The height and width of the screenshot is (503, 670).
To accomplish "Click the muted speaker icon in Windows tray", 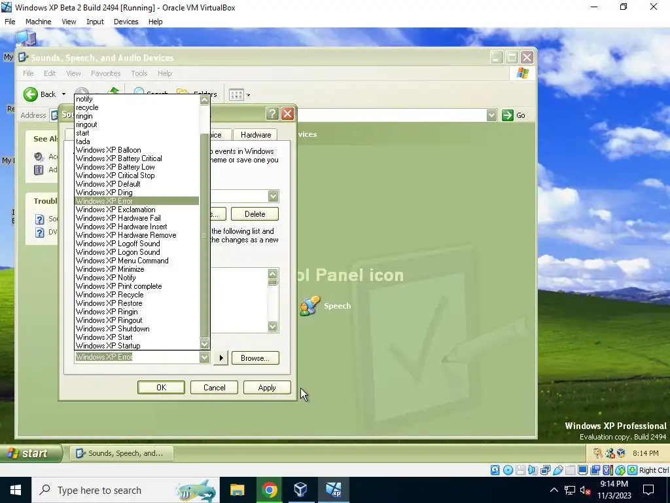I will pos(585,490).
